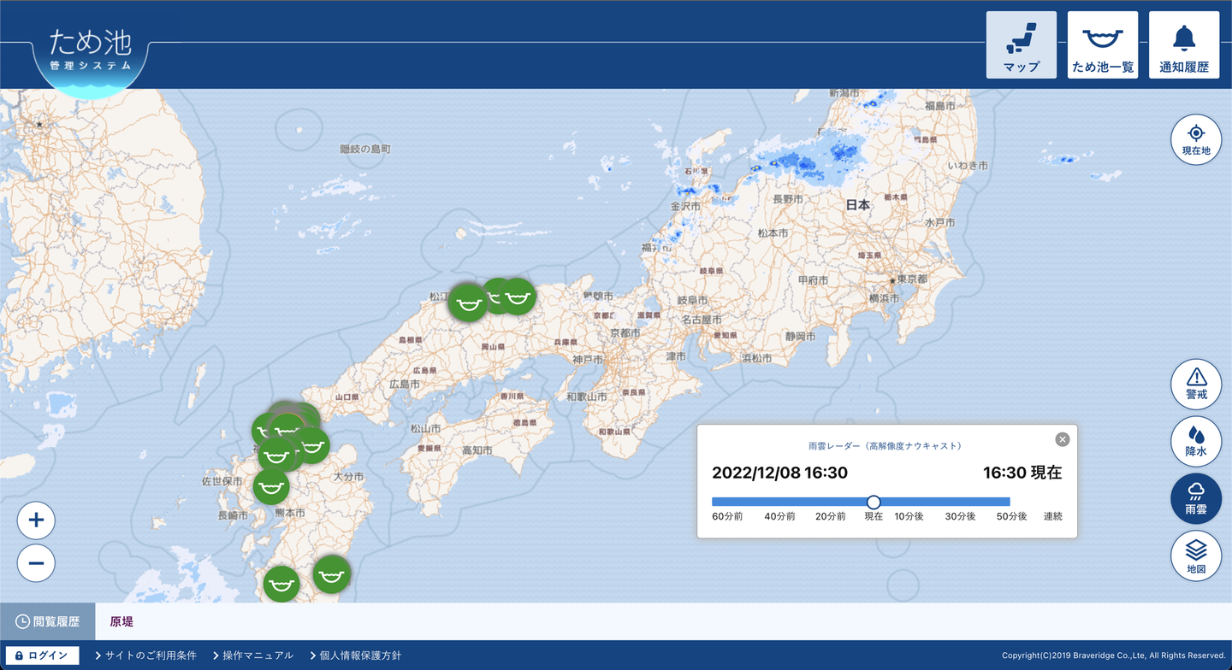Zoom in with the plus button
The height and width of the screenshot is (670, 1232).
[36, 520]
